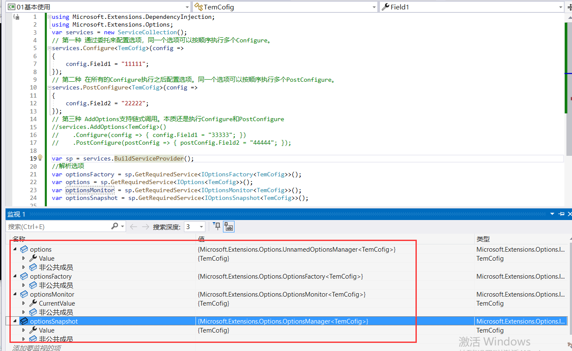Collapse the services.Configure block on line 5
The height and width of the screenshot is (351, 572).
tap(49, 48)
